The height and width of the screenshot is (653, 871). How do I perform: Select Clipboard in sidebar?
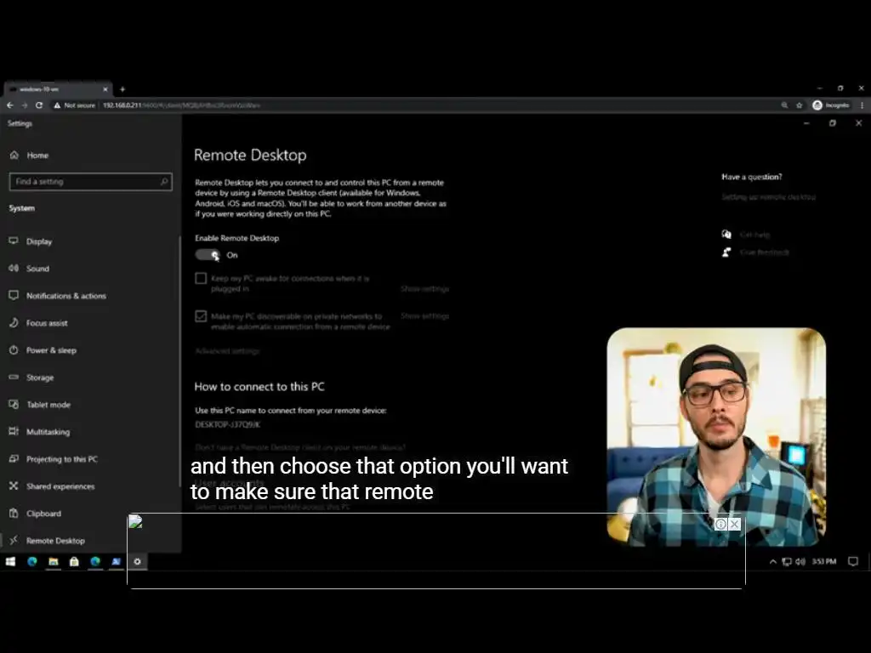(35, 514)
